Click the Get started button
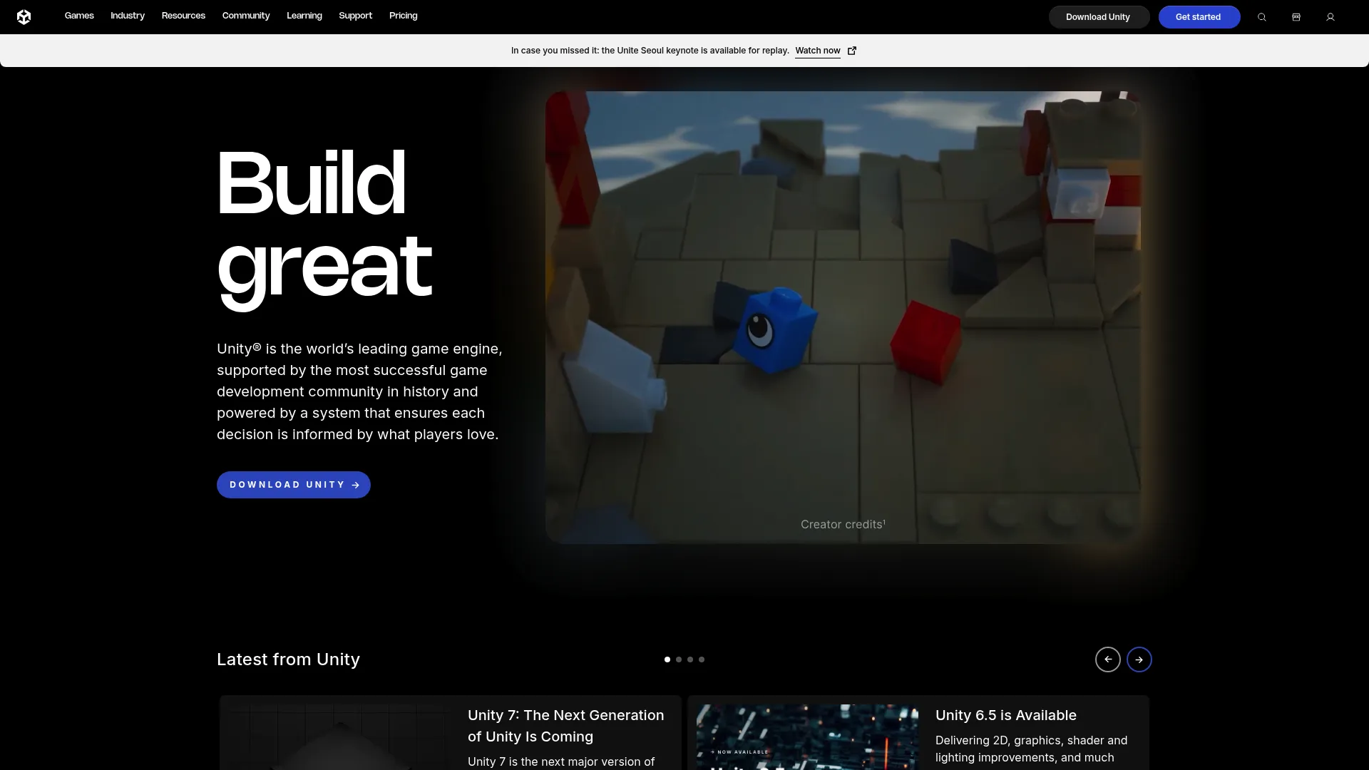Viewport: 1369px width, 770px height. tap(1199, 17)
